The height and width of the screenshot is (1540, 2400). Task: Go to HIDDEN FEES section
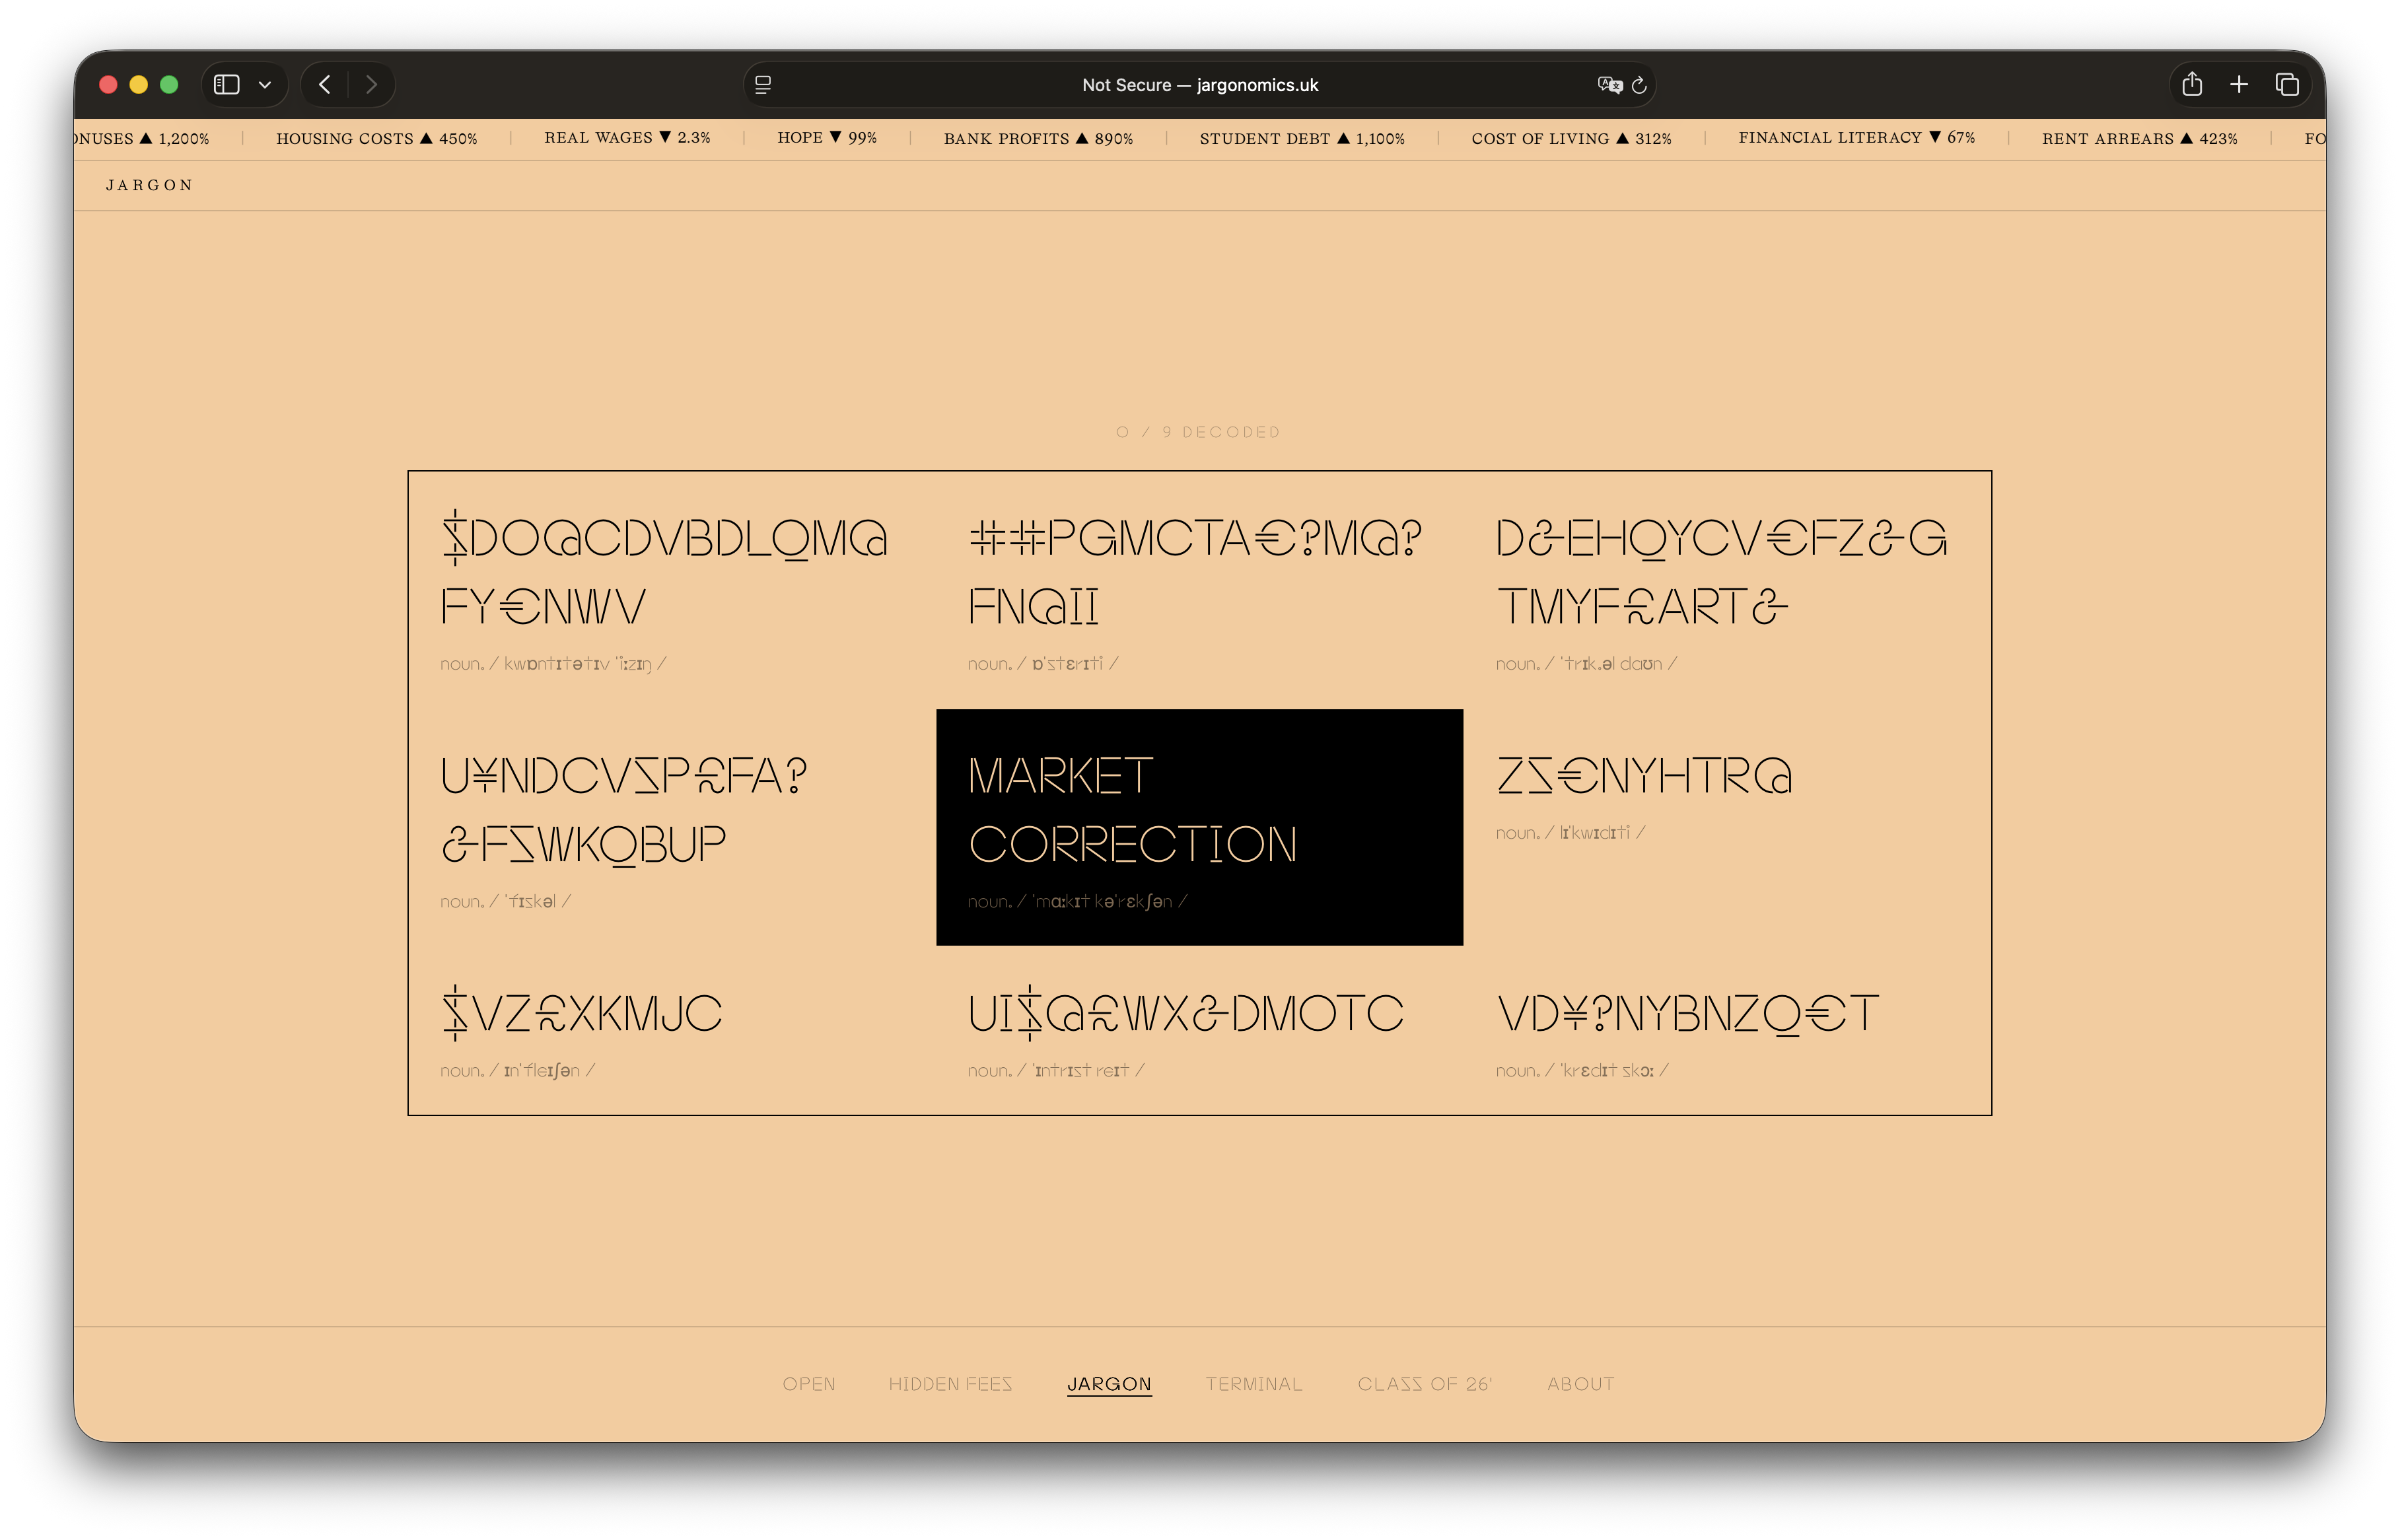(x=950, y=1384)
